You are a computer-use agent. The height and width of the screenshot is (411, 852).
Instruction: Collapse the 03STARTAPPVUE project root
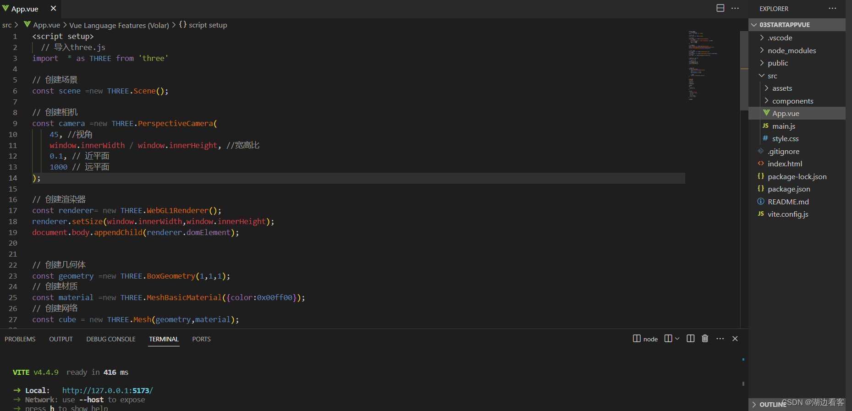(x=784, y=25)
